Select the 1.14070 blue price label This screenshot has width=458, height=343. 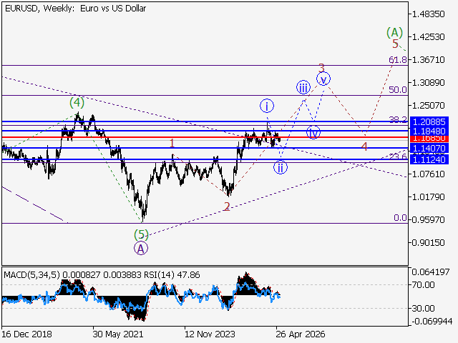[429, 148]
